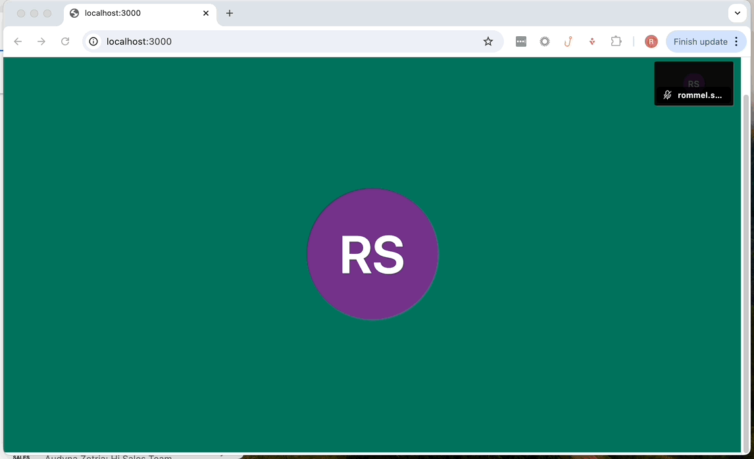The image size is (754, 459).
Task: Open a new tab with plus button
Action: click(230, 13)
